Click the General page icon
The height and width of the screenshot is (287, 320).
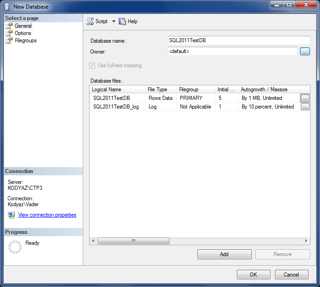click(x=9, y=26)
